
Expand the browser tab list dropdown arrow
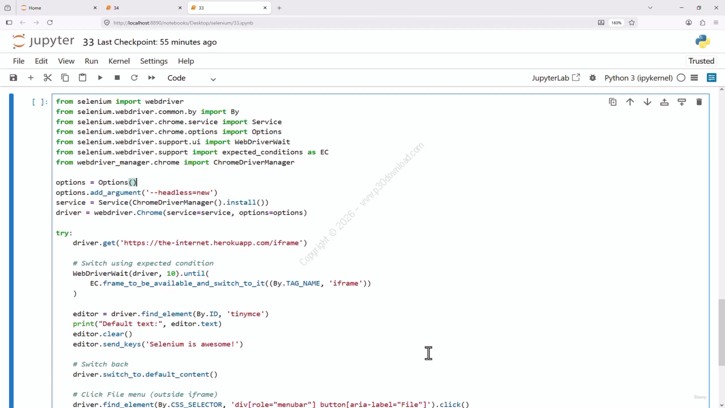[x=650, y=8]
